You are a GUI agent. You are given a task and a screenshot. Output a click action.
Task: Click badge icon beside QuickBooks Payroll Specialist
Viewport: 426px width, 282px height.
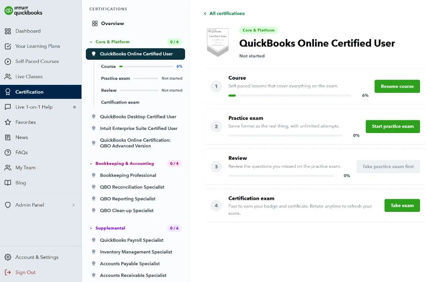93,240
